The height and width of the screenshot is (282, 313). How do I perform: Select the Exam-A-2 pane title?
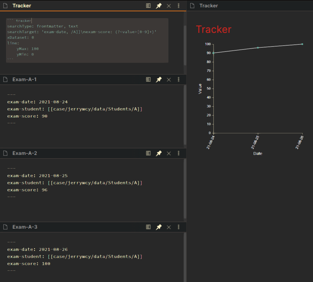[25, 153]
